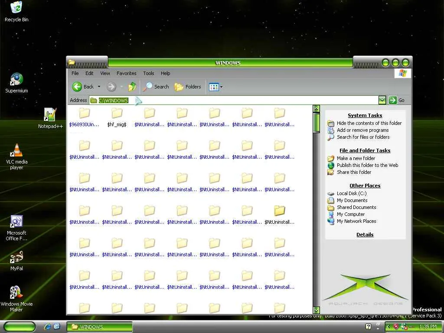Expand the address bar dropdown
The width and height of the screenshot is (444, 333).
point(382,100)
